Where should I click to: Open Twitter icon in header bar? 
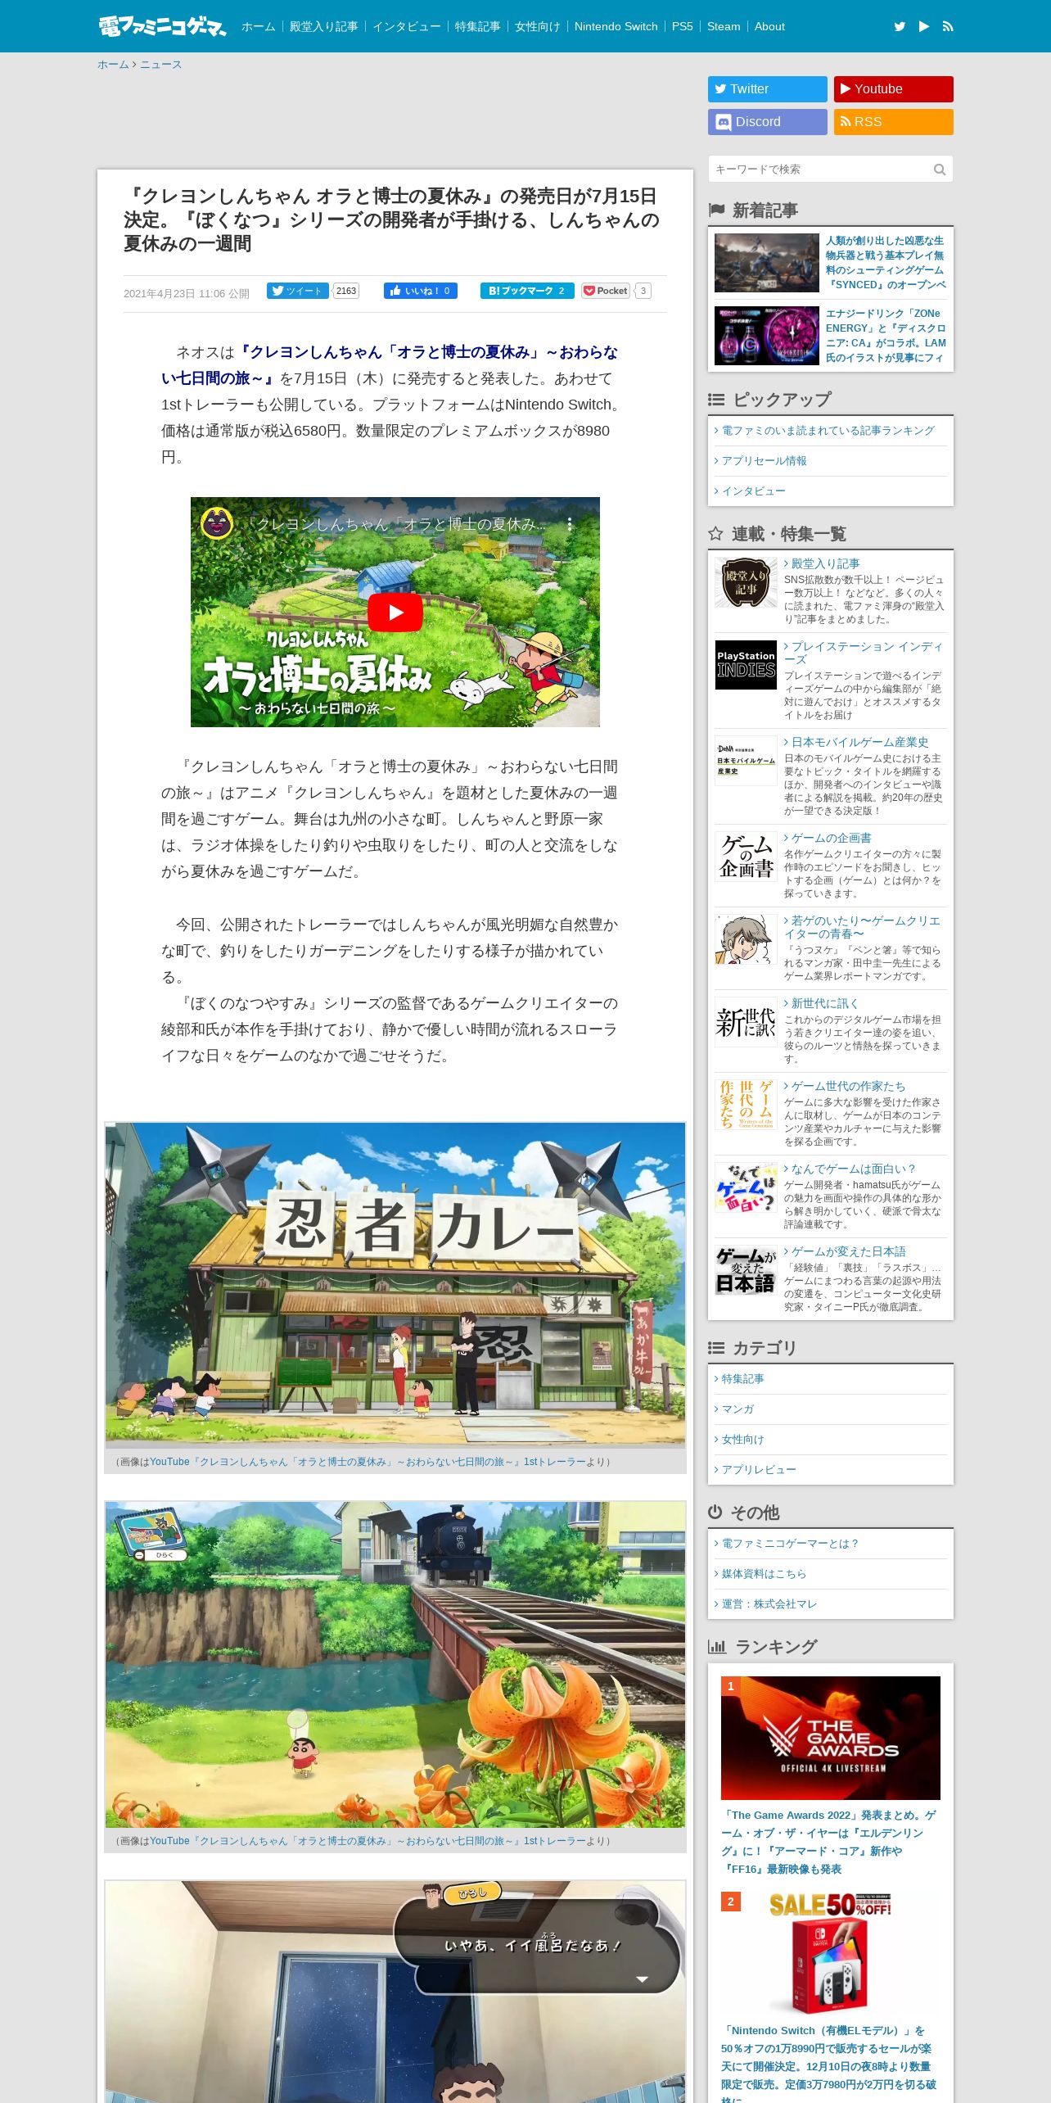(x=900, y=26)
